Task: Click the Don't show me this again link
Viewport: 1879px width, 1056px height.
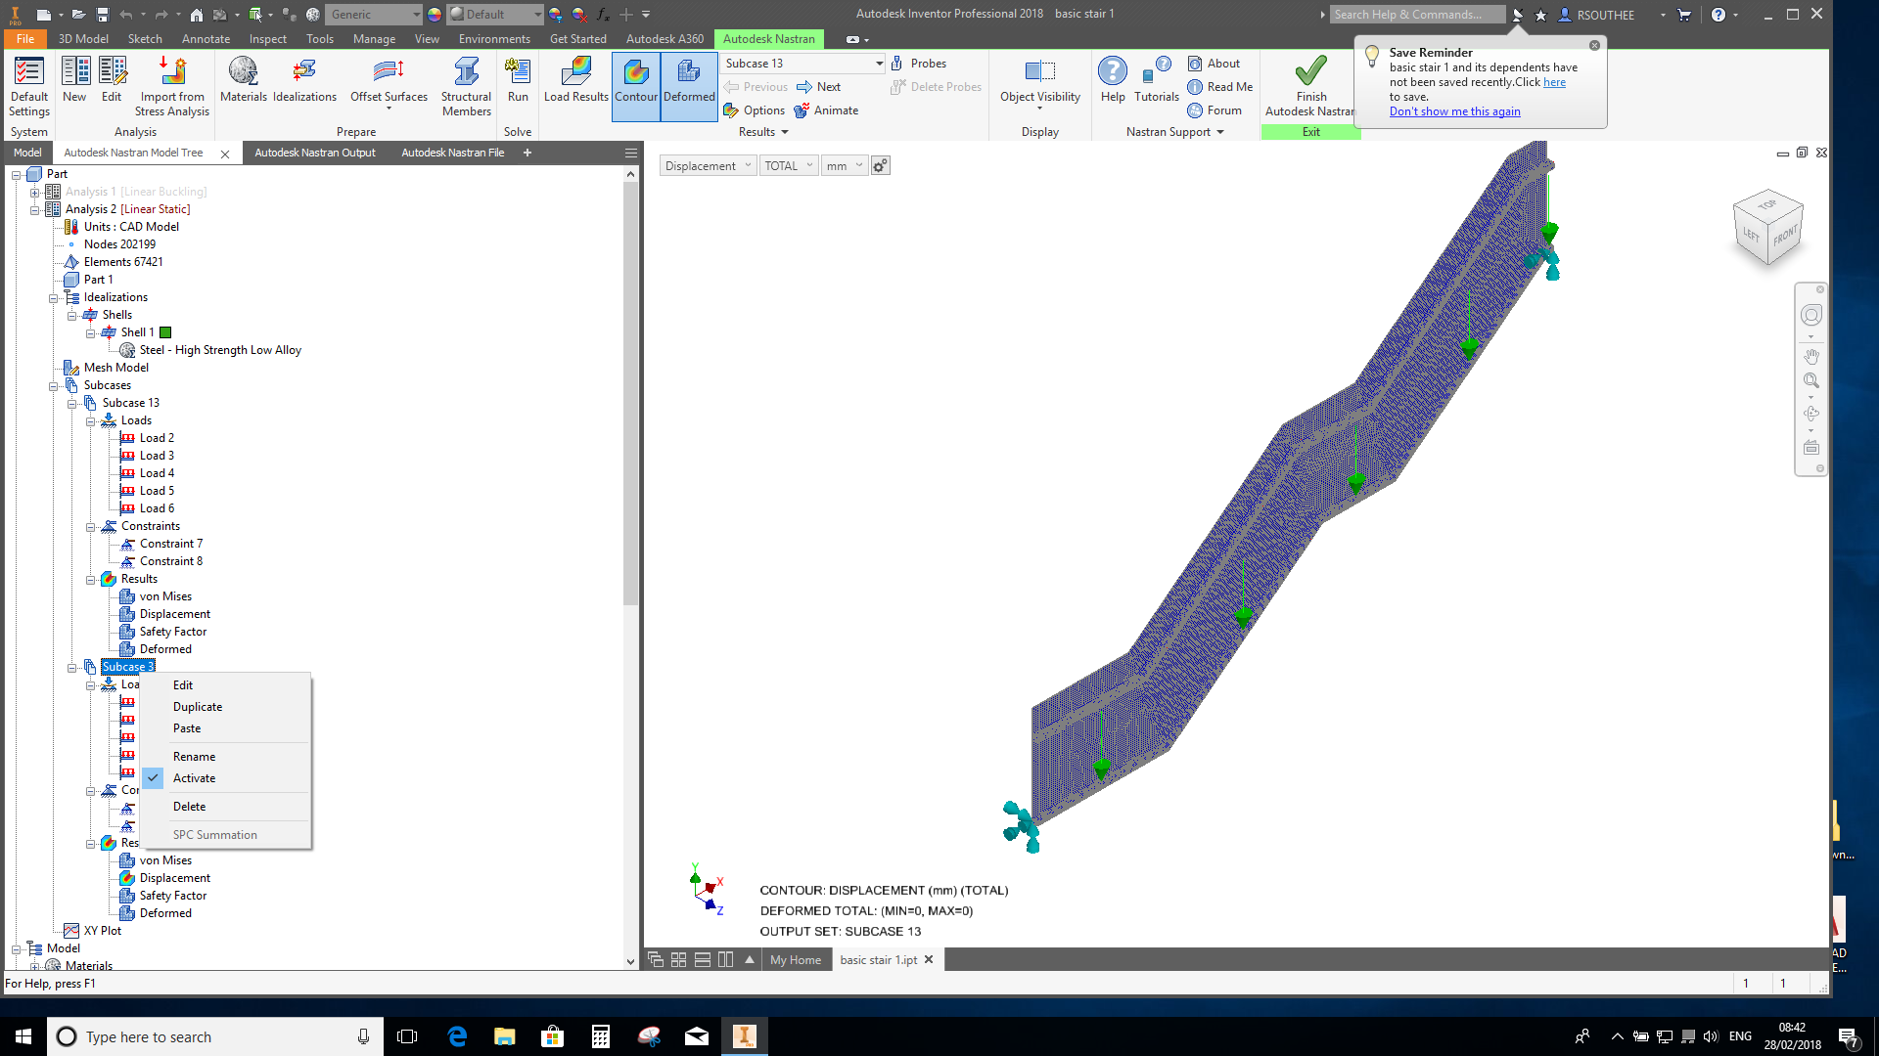Action: pyautogui.click(x=1454, y=110)
